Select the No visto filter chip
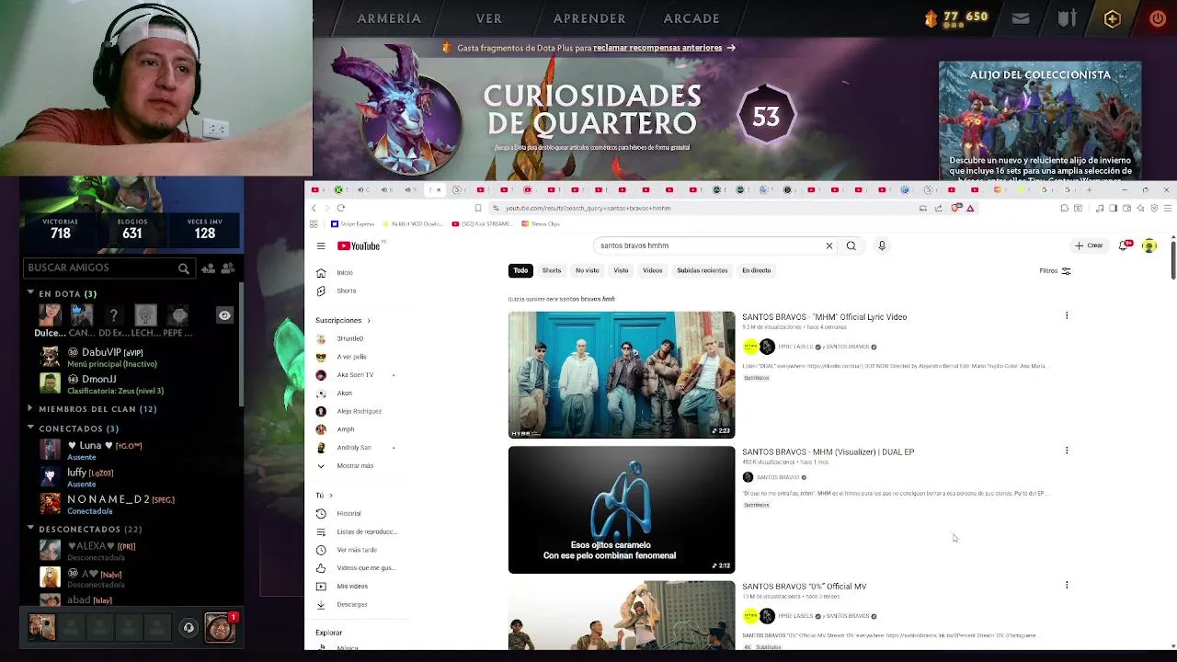The width and height of the screenshot is (1177, 662). [587, 270]
